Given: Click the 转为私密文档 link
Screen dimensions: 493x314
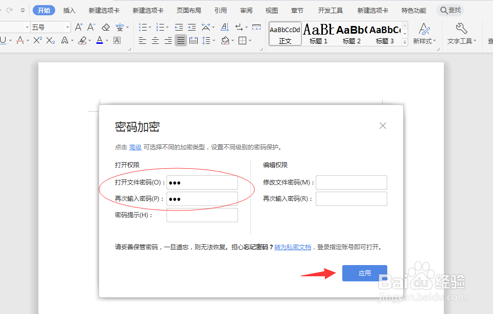Looking at the screenshot, I should tap(293, 247).
